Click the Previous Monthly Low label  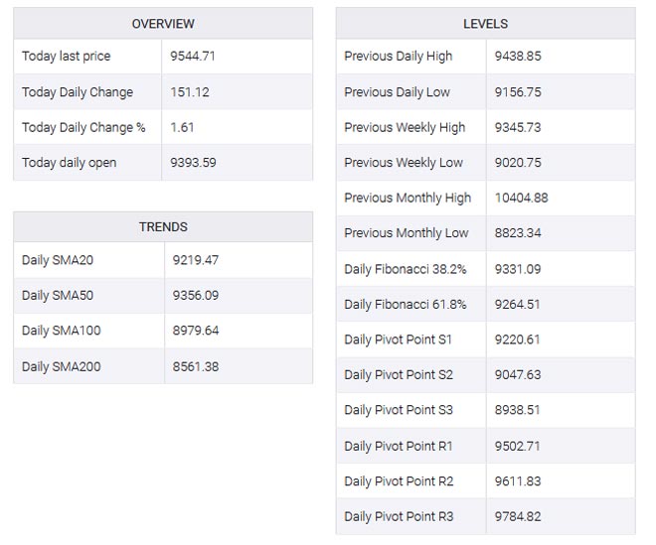point(406,233)
